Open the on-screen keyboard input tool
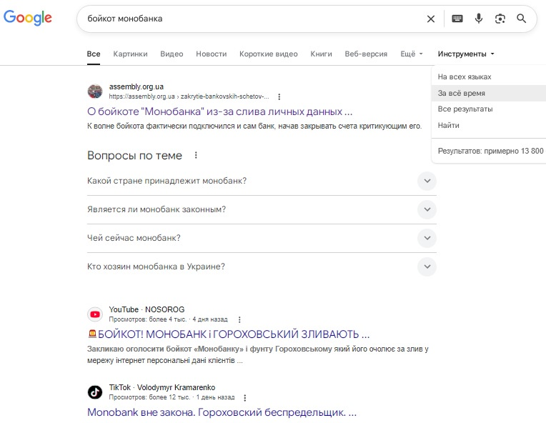Viewport: 546px width, 423px height. [457, 19]
